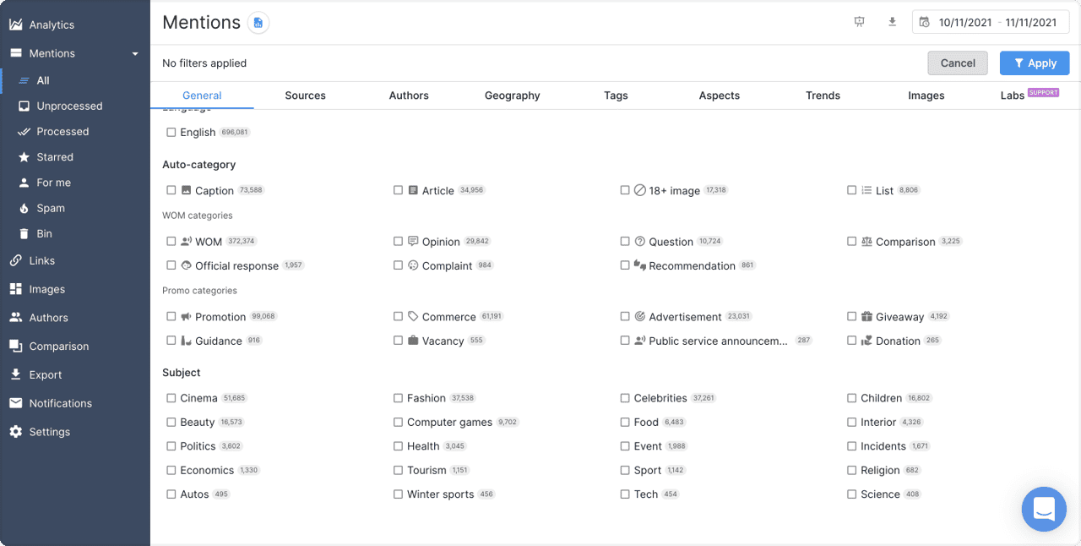Click the Processed double-check icon
The width and height of the screenshot is (1081, 546).
(24, 132)
